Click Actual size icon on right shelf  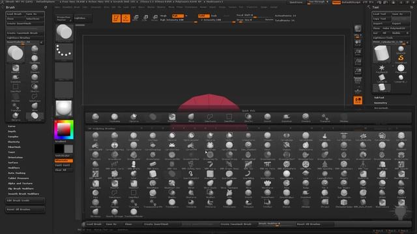tap(358, 62)
